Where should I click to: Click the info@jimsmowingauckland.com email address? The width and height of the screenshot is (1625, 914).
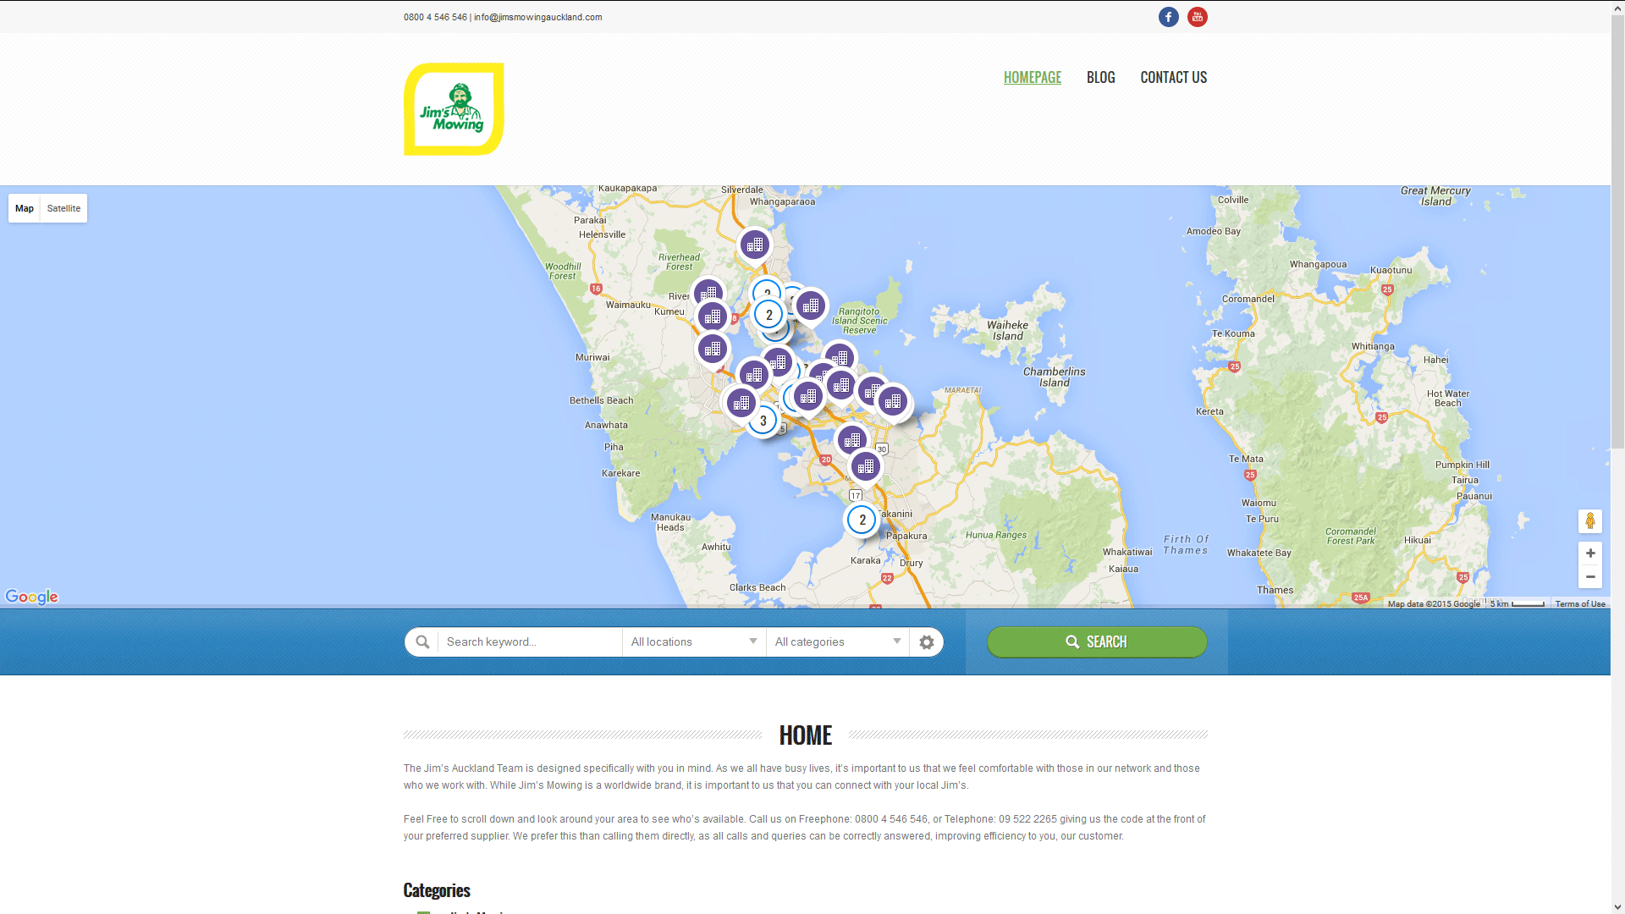(x=537, y=17)
